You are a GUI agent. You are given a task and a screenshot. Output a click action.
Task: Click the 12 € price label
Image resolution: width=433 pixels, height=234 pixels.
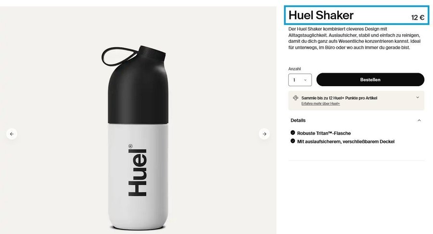pyautogui.click(x=418, y=18)
